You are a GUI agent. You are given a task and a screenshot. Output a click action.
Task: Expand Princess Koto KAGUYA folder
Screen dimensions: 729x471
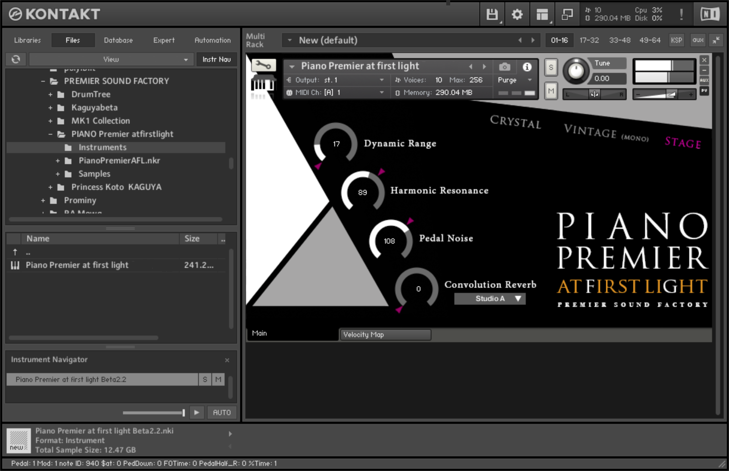tap(51, 187)
